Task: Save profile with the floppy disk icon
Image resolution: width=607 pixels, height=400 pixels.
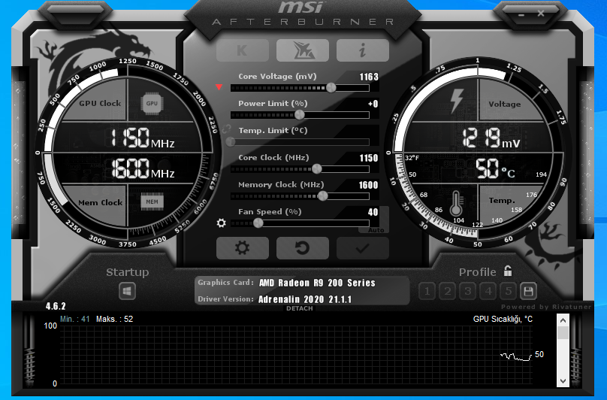Action: coord(528,291)
